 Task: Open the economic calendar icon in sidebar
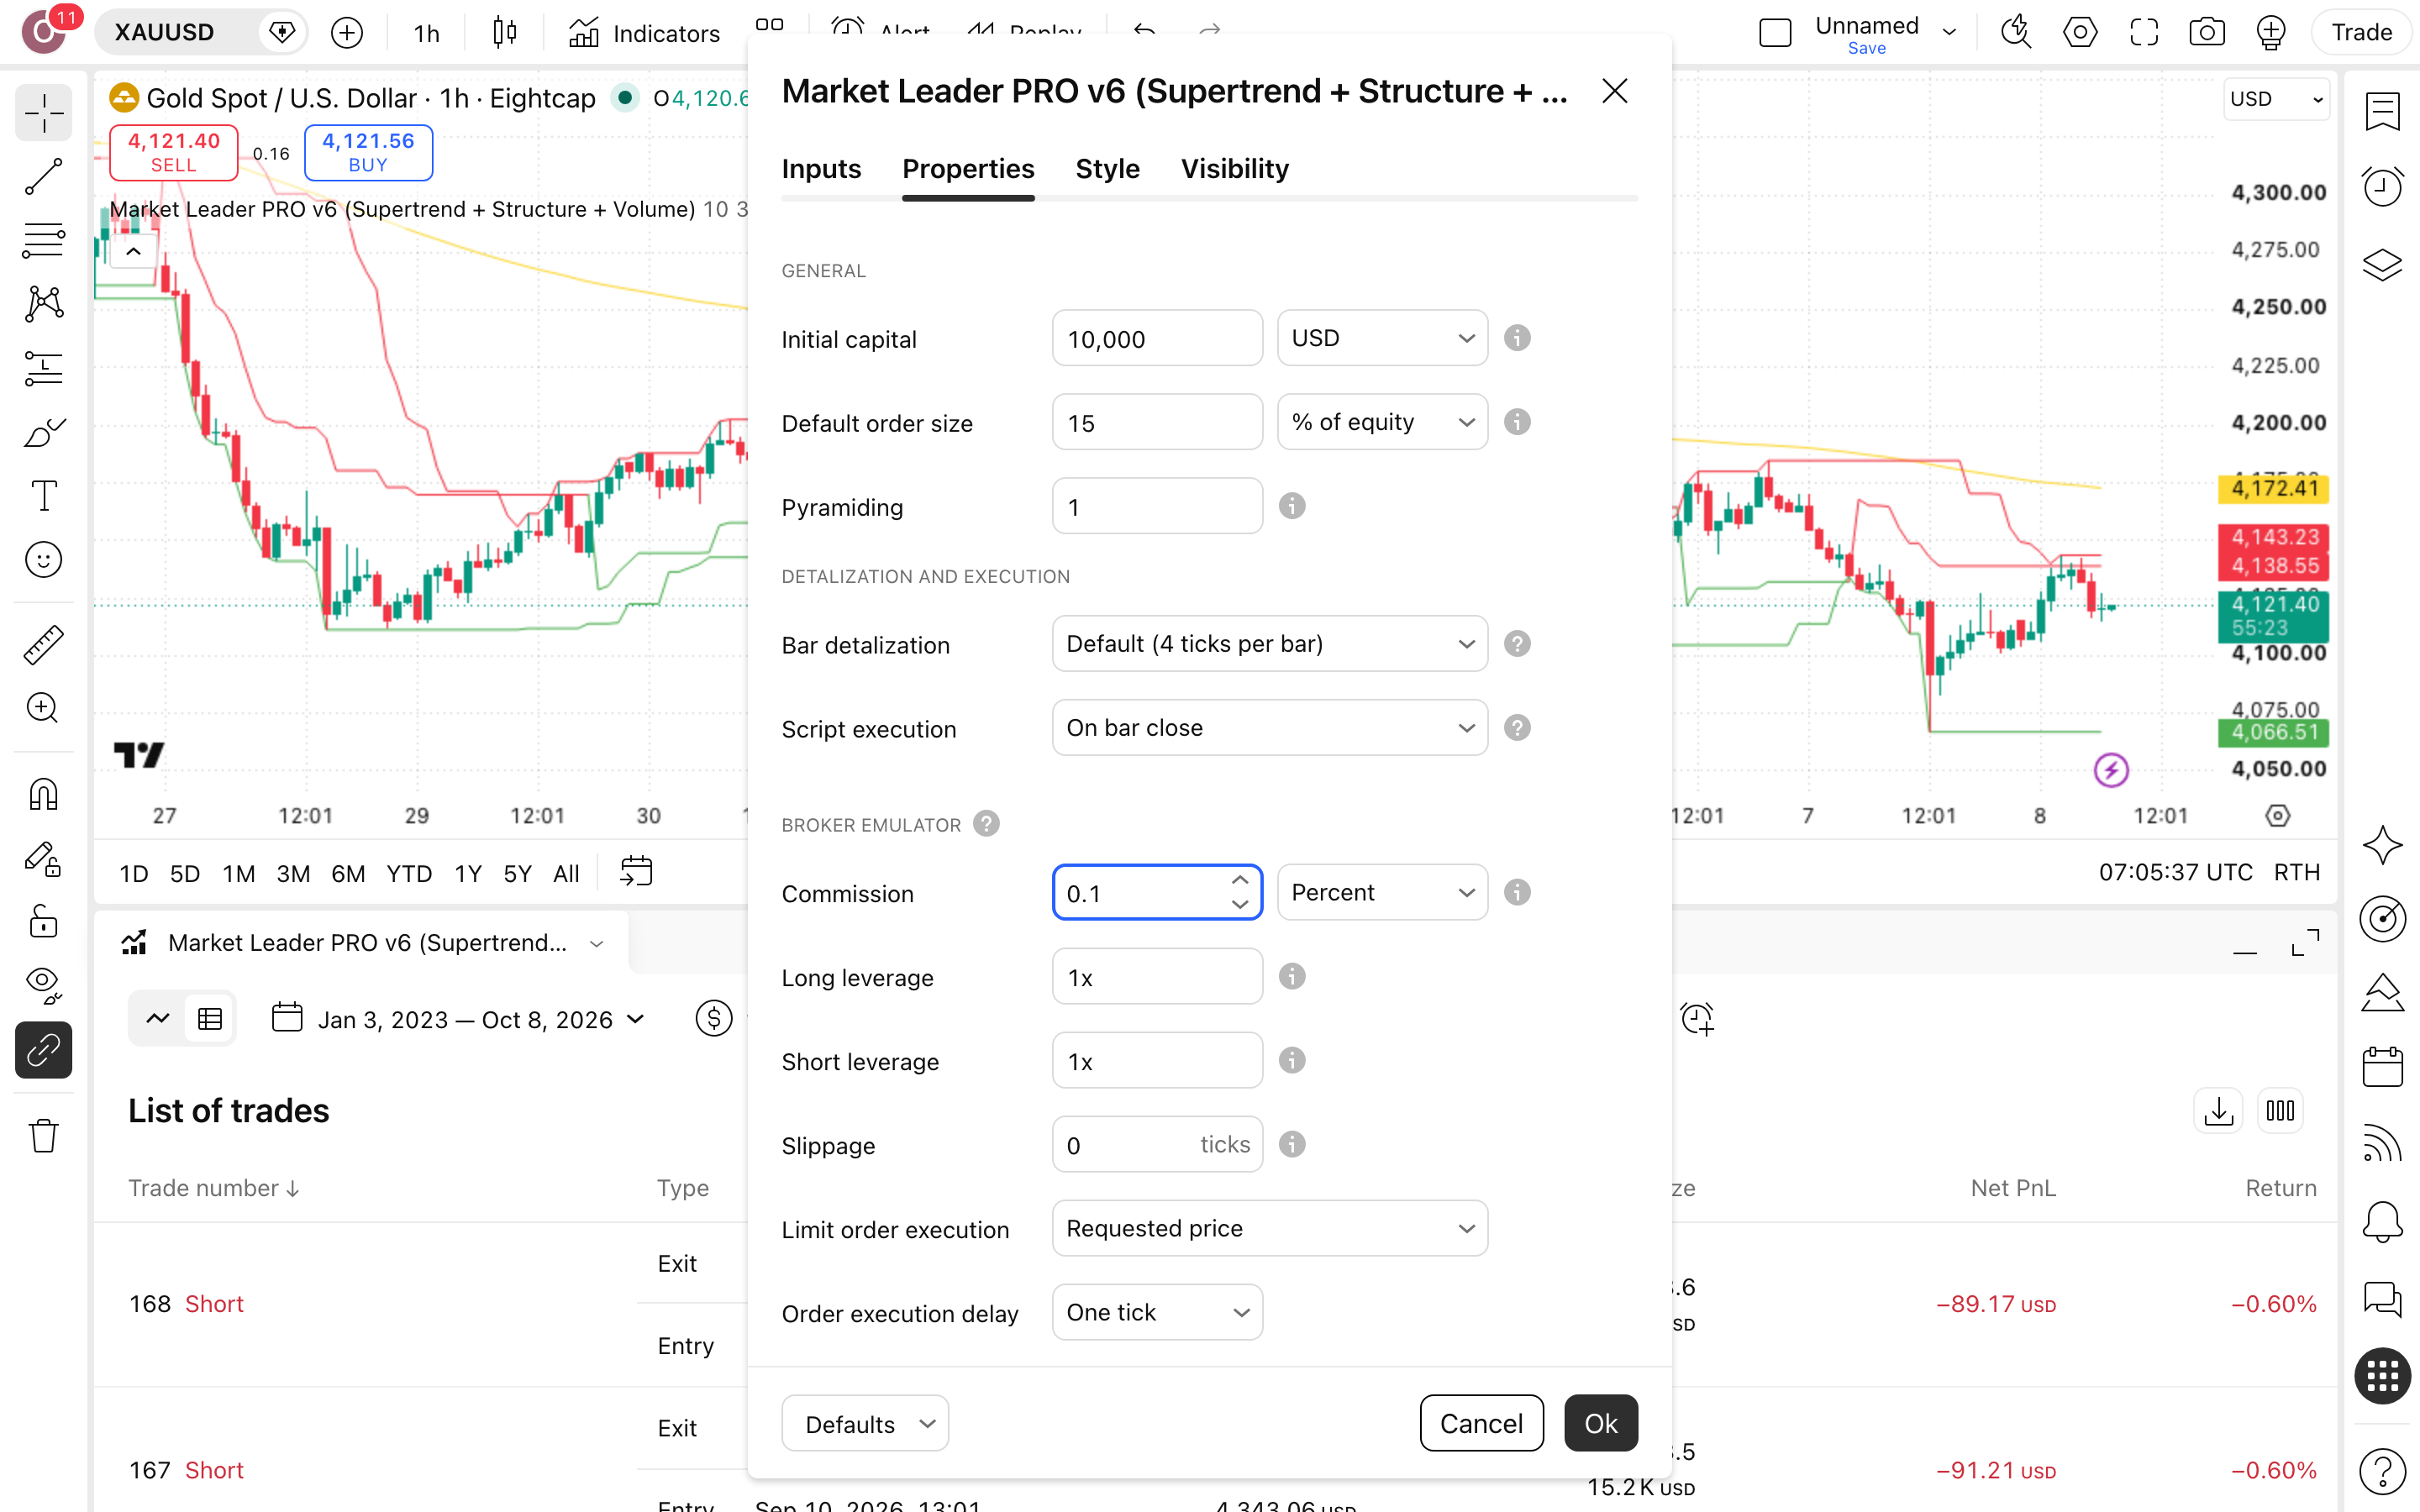click(x=2382, y=1067)
